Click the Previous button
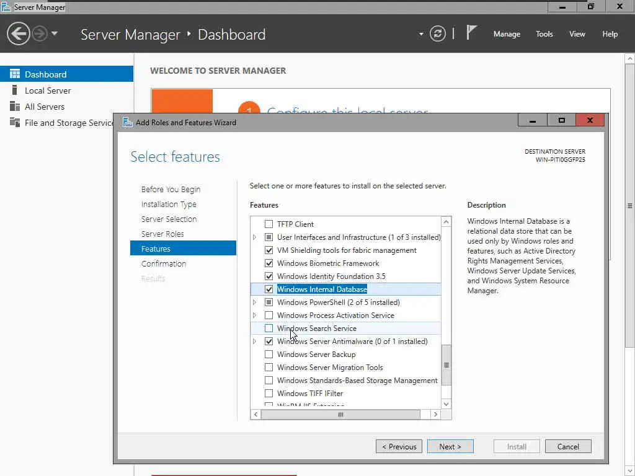 point(399,446)
